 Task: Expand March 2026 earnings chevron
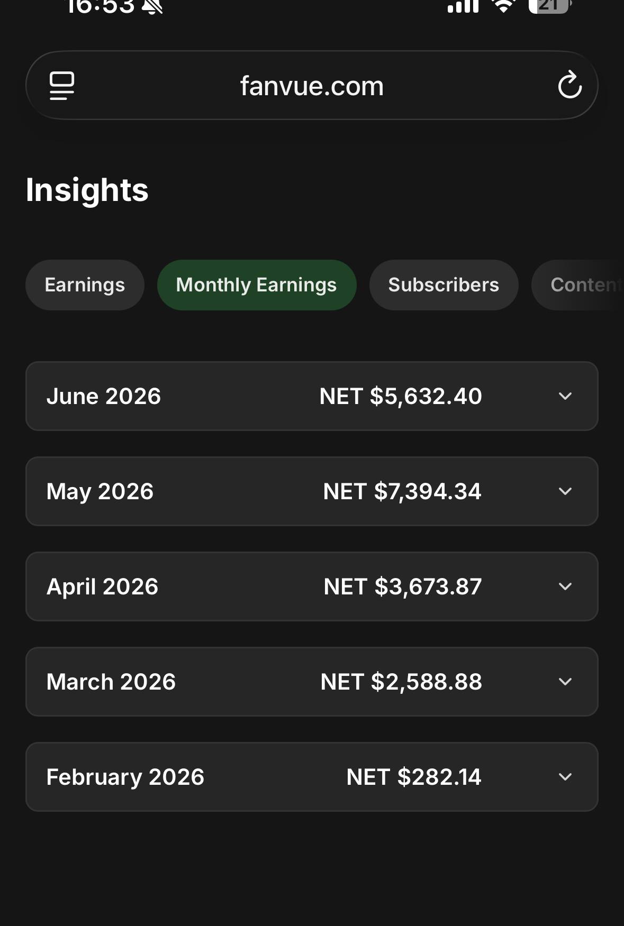(x=565, y=682)
